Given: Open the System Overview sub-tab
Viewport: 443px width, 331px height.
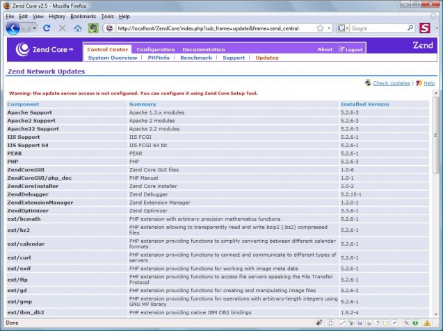Looking at the screenshot, I should (x=113, y=58).
